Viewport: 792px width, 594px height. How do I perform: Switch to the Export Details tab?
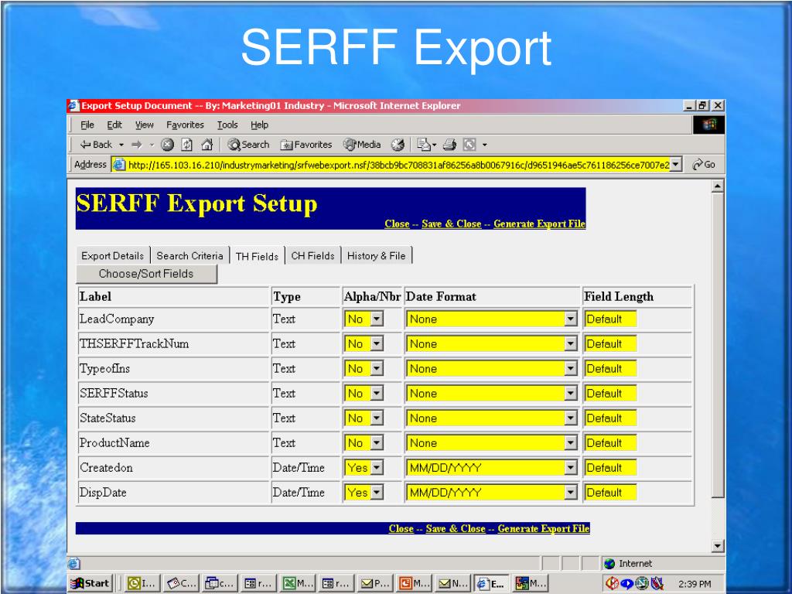click(113, 255)
